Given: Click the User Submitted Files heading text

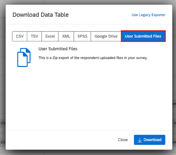Looking at the screenshot, I should [58, 49].
